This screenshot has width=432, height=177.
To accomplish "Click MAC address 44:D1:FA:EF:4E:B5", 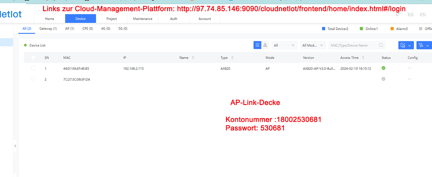I will (76, 68).
